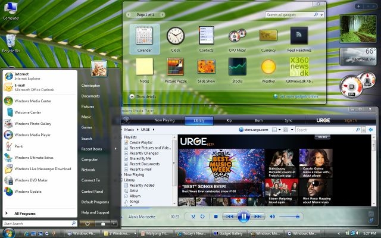Switch to the Library tab
The width and height of the screenshot is (381, 238).
click(199, 120)
